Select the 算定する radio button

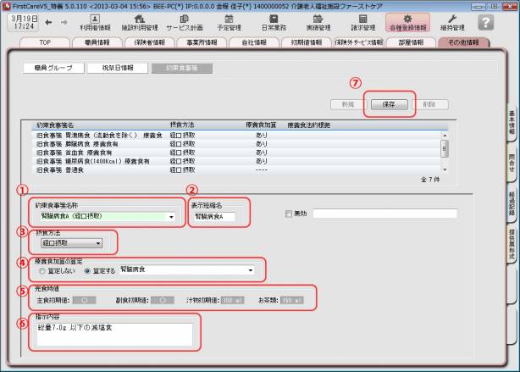tap(86, 271)
